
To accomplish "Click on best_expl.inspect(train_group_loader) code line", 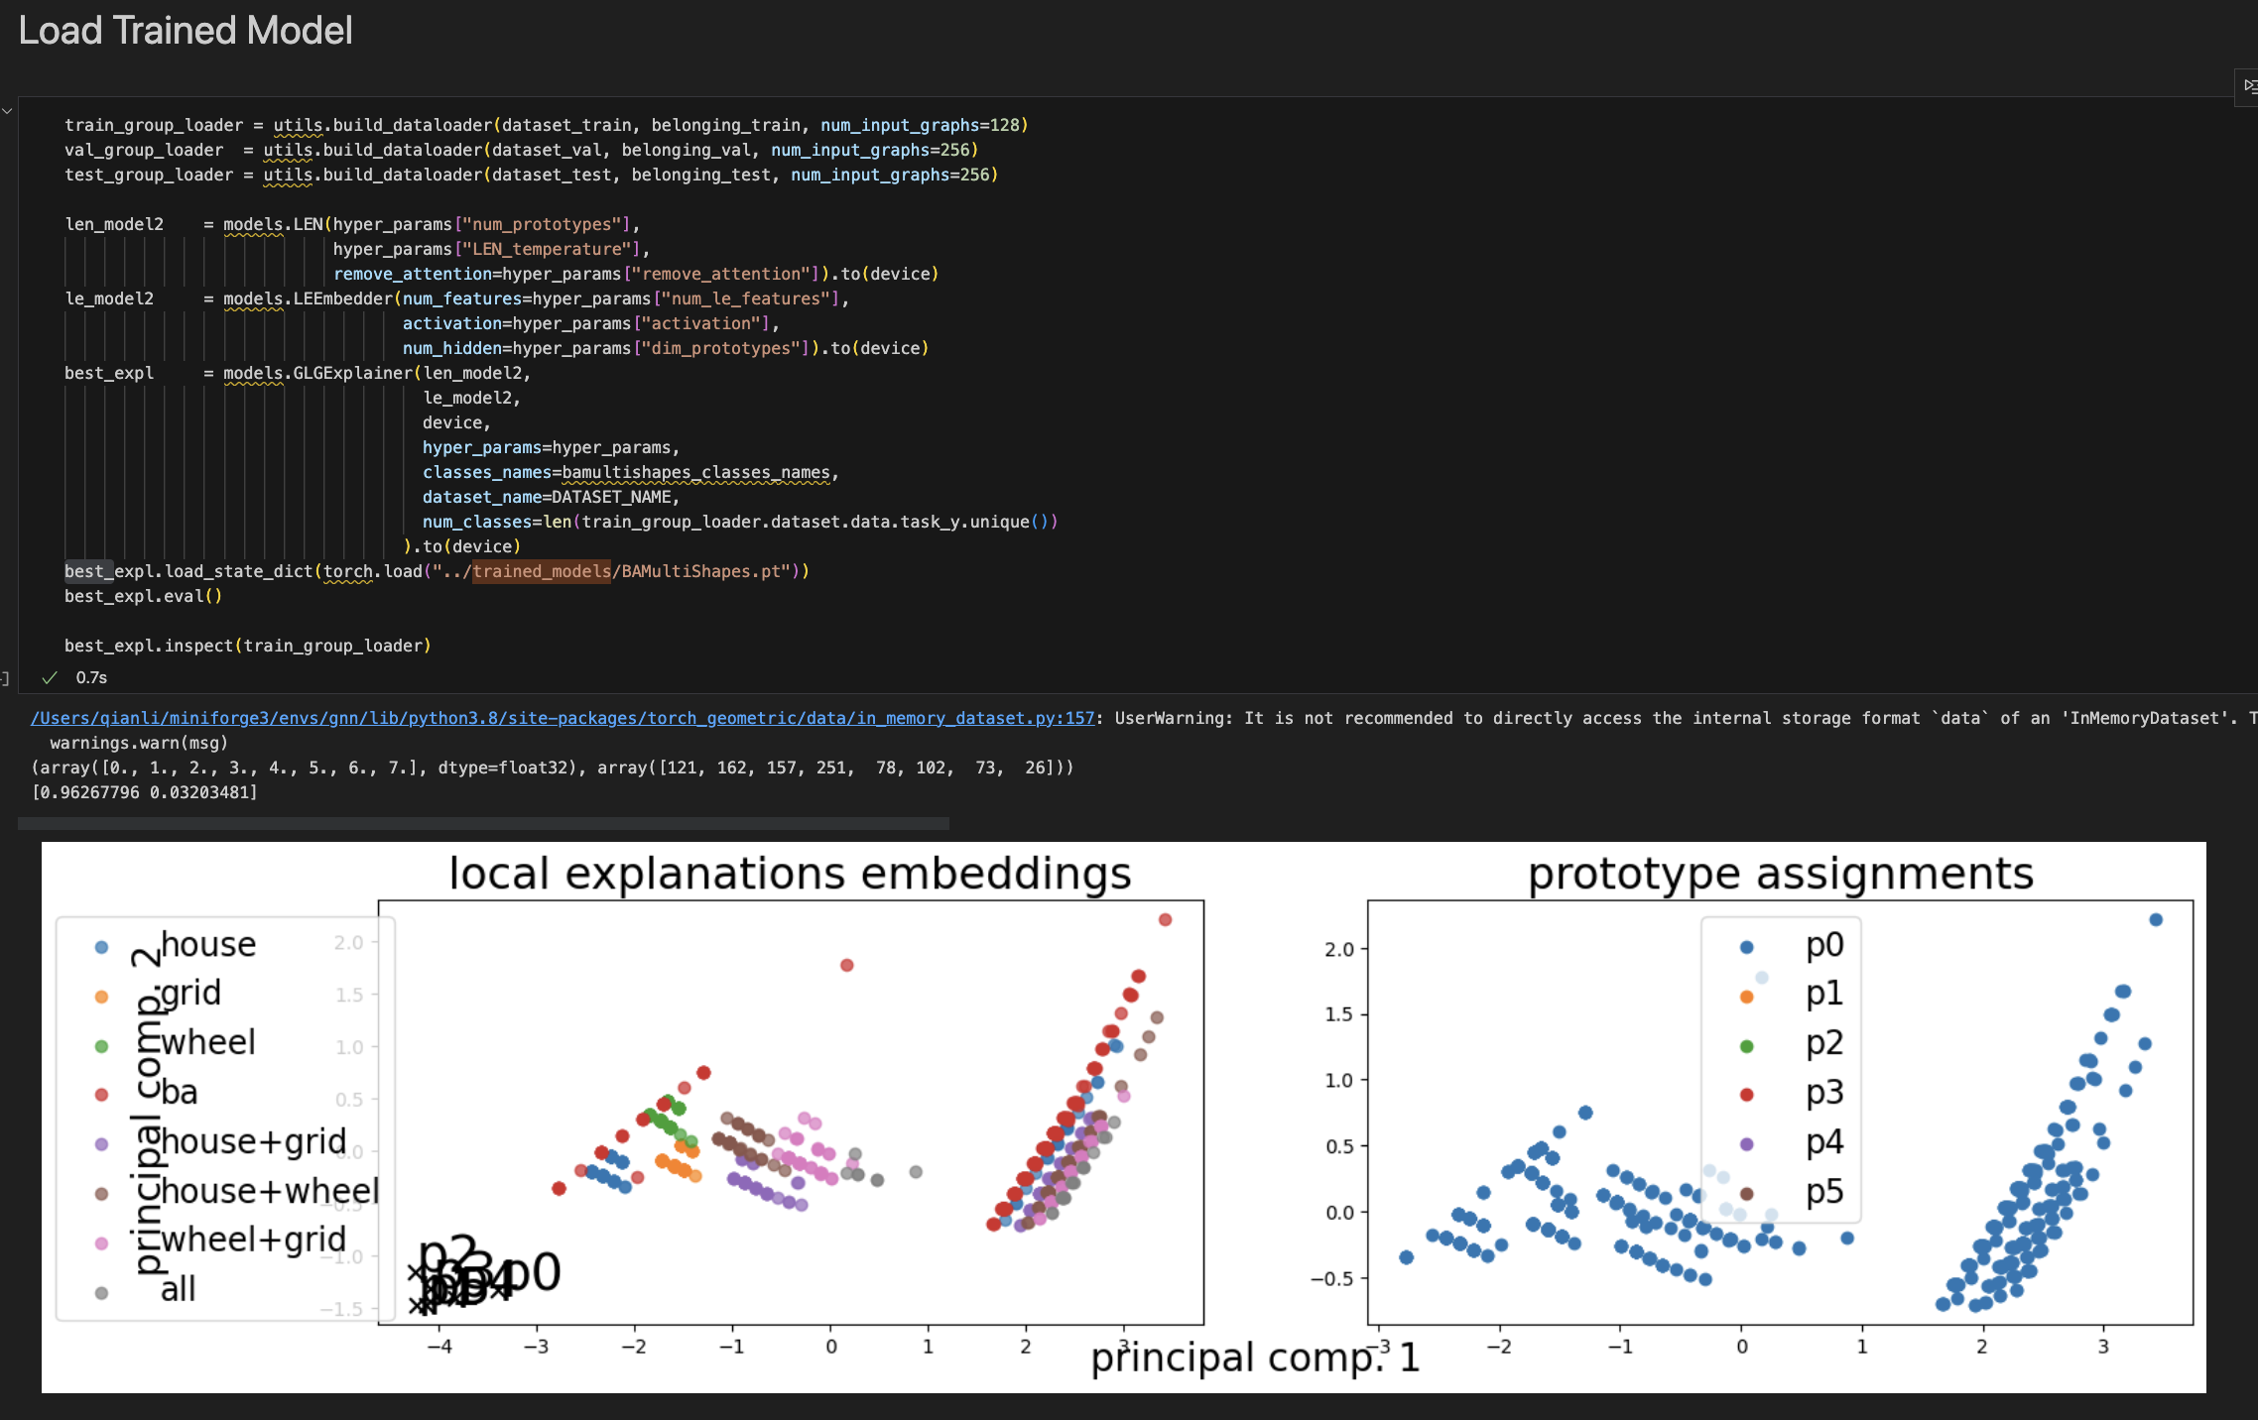I will click(x=248, y=646).
